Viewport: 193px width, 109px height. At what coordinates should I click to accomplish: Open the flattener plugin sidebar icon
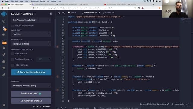(4, 68)
